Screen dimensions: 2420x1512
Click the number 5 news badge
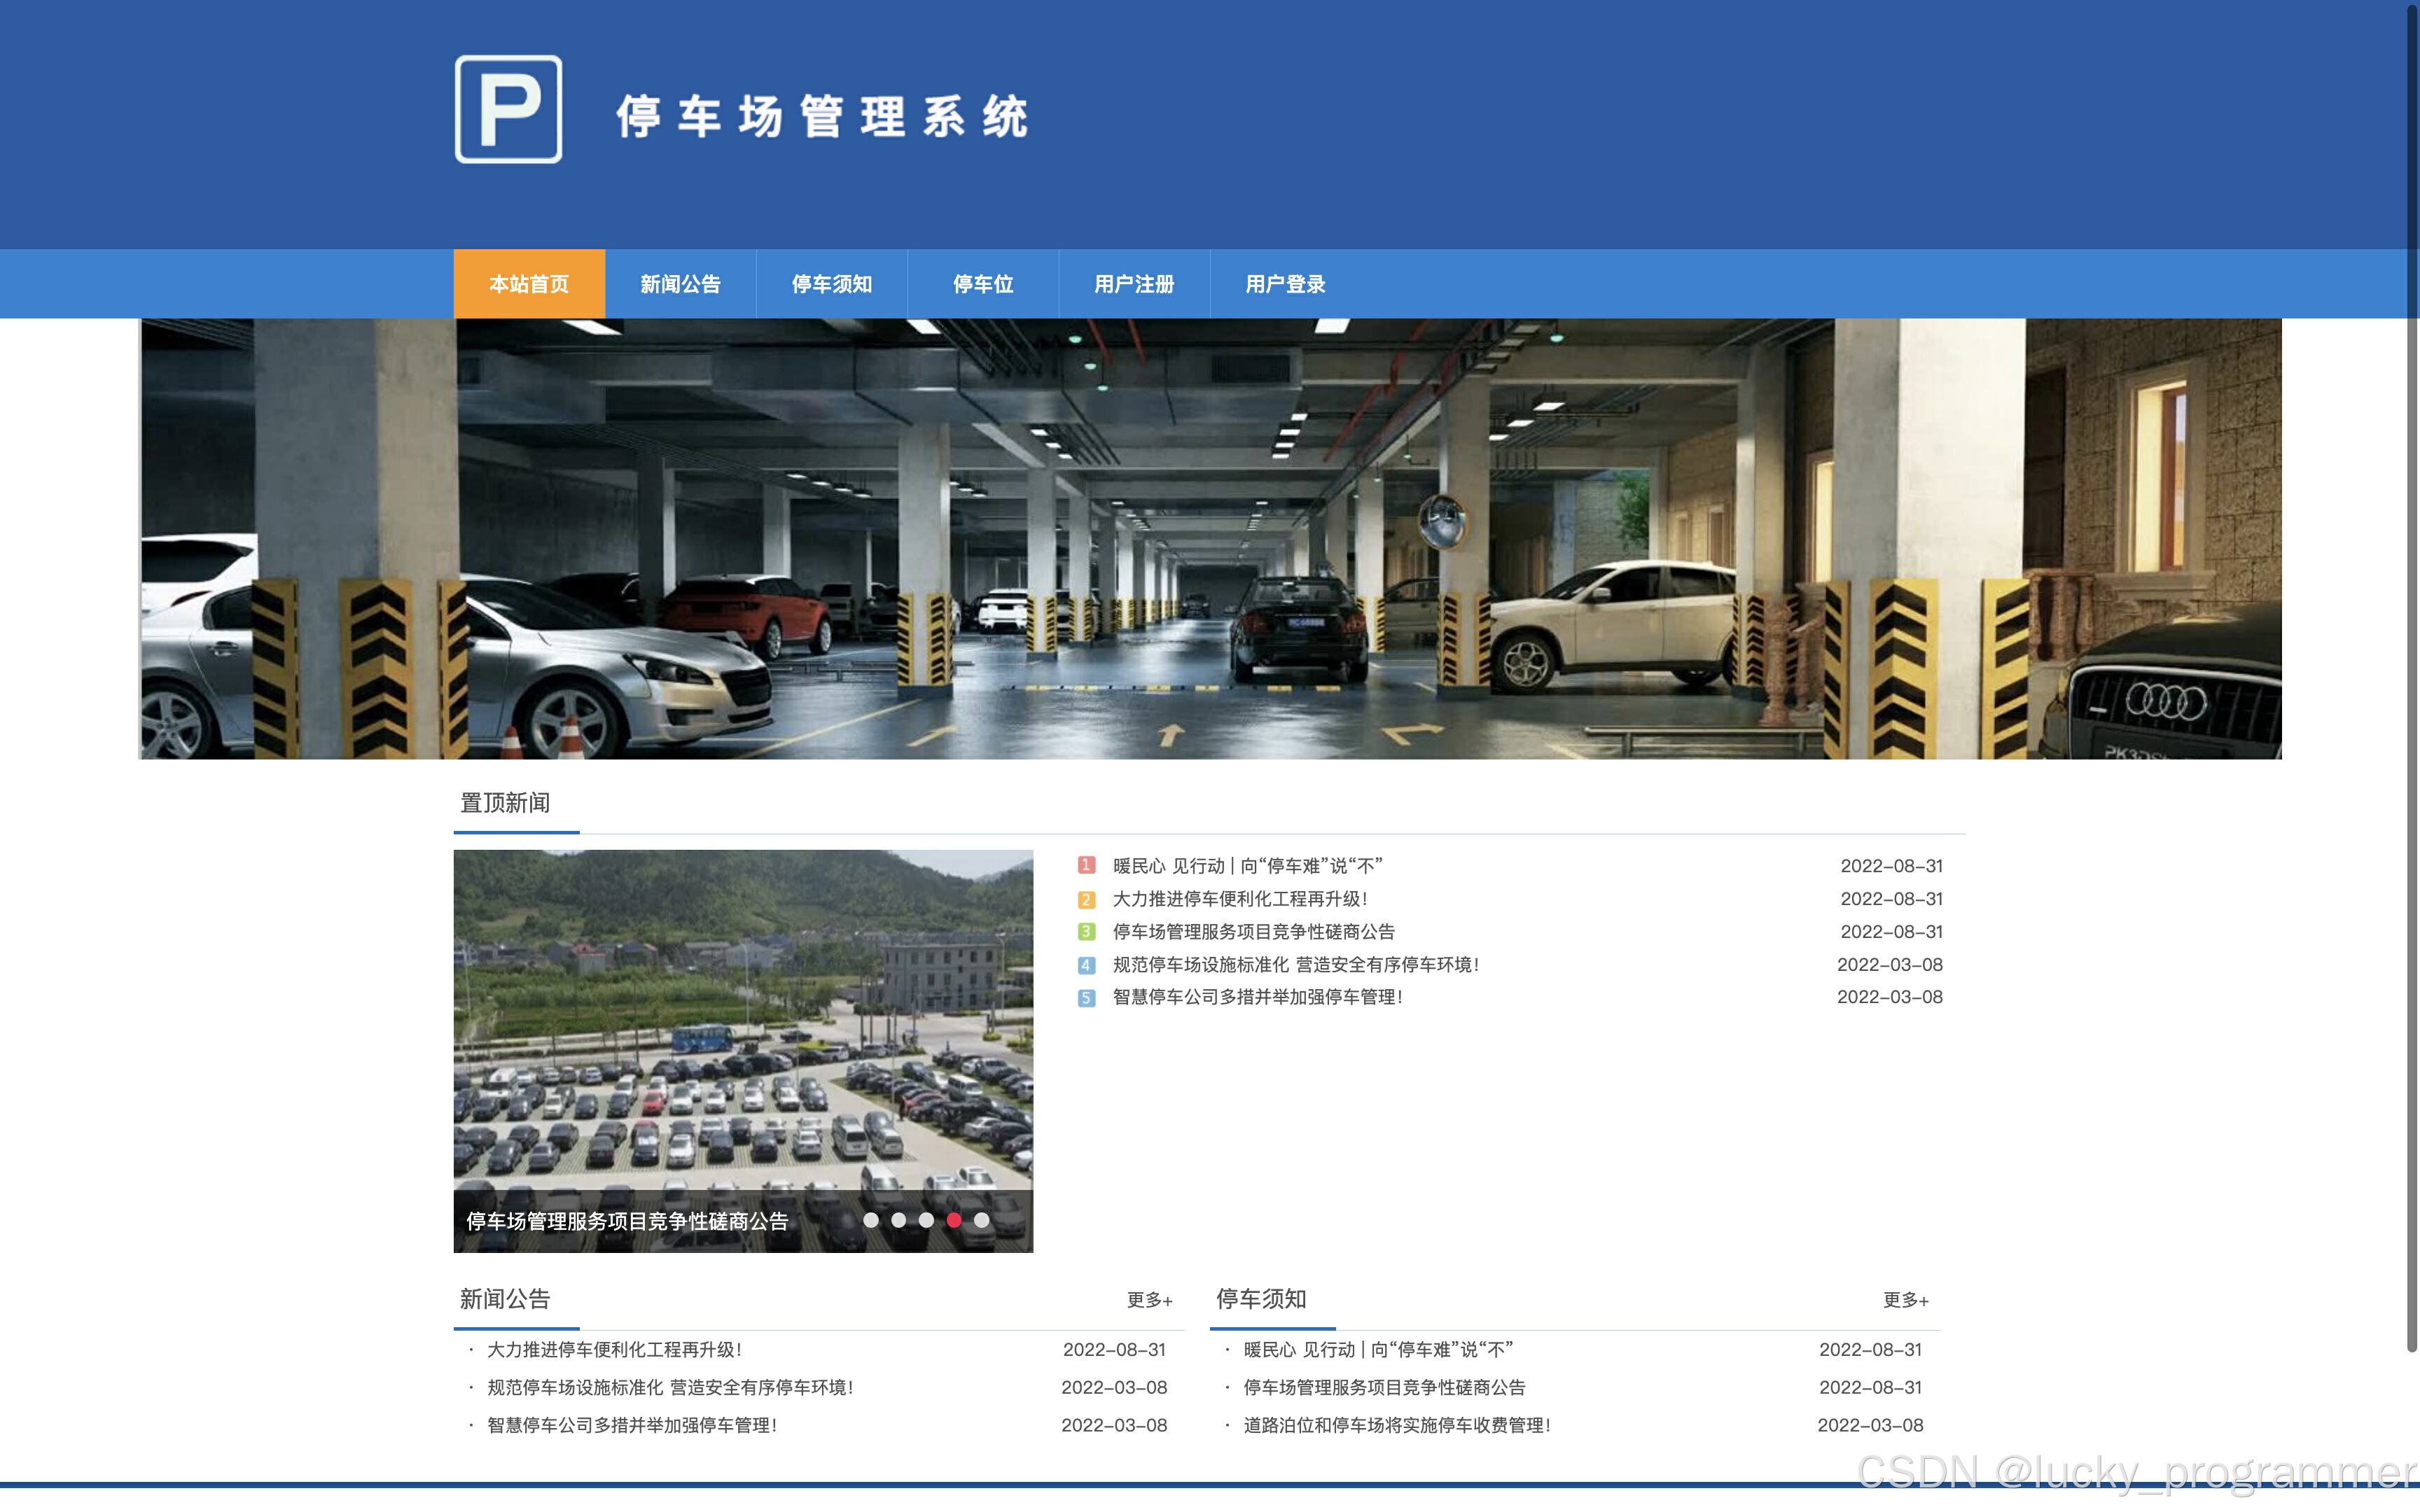pyautogui.click(x=1086, y=998)
